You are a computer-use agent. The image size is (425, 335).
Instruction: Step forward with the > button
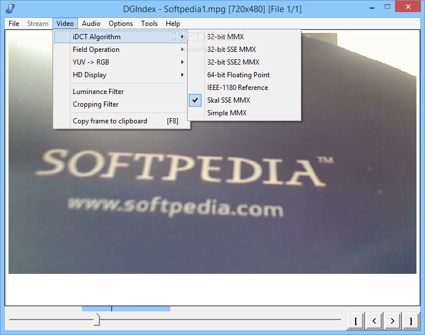(x=393, y=321)
